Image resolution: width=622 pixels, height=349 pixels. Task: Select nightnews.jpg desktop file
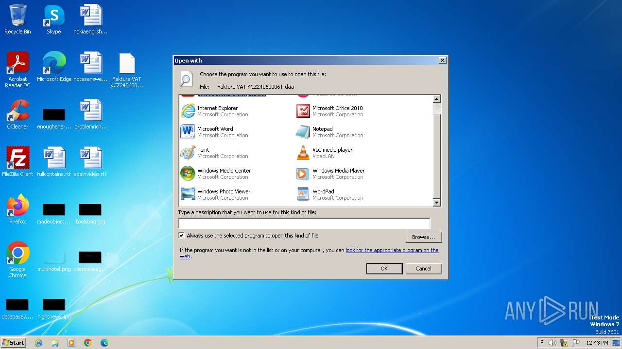coord(54,309)
